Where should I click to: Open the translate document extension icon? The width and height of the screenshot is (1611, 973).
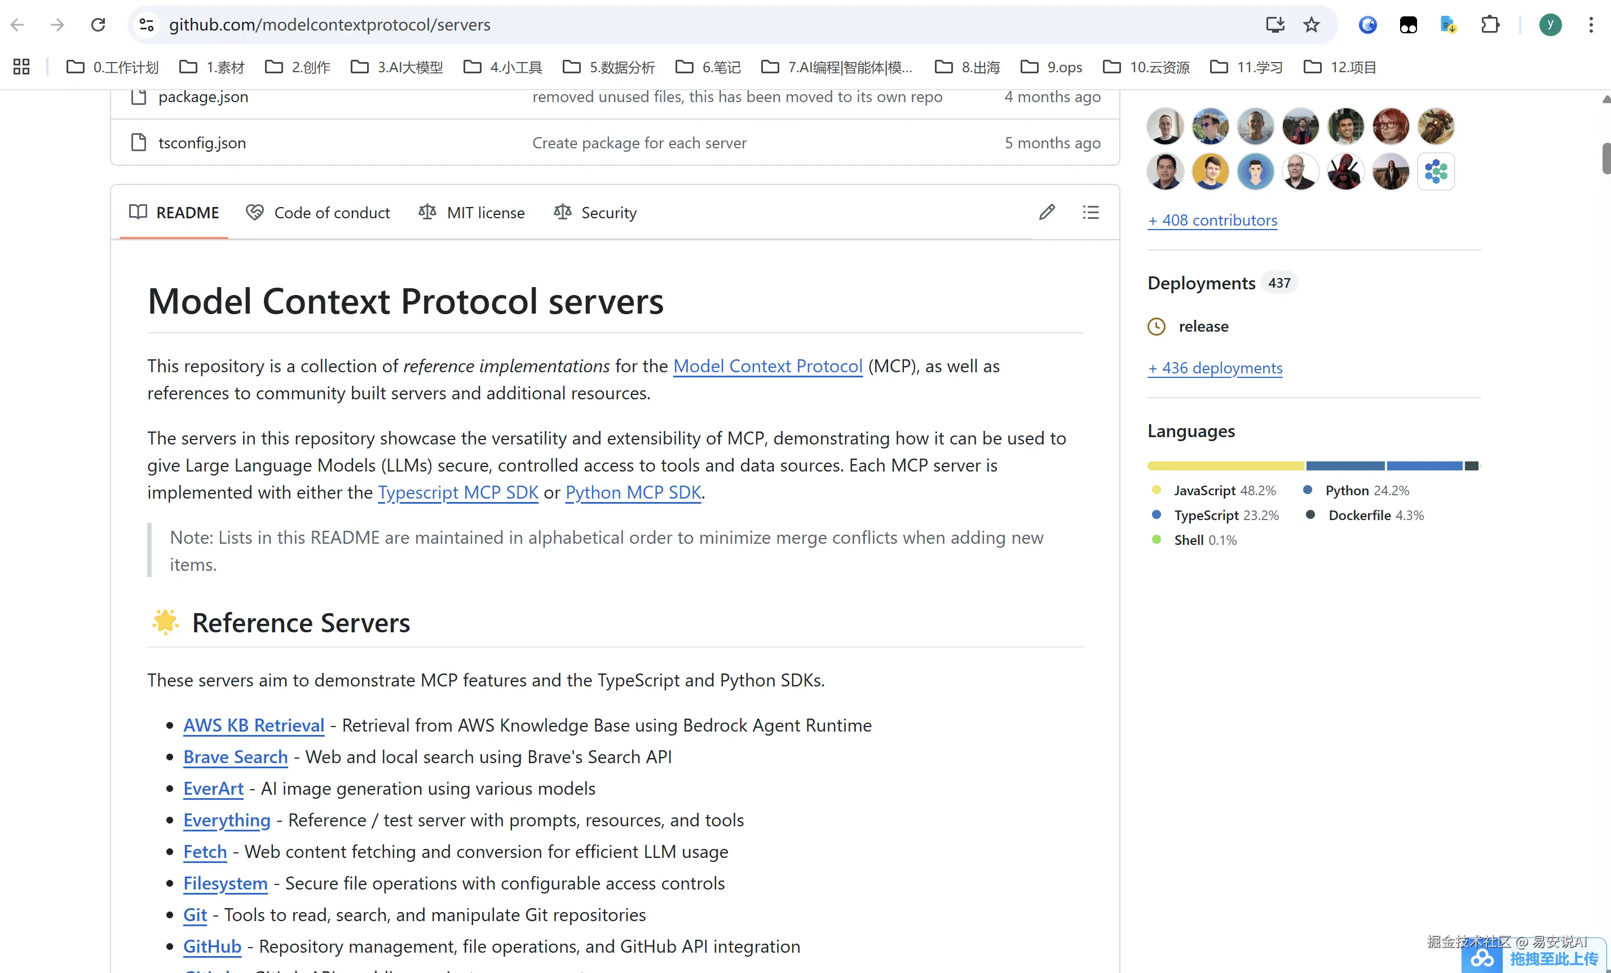[x=1448, y=25]
